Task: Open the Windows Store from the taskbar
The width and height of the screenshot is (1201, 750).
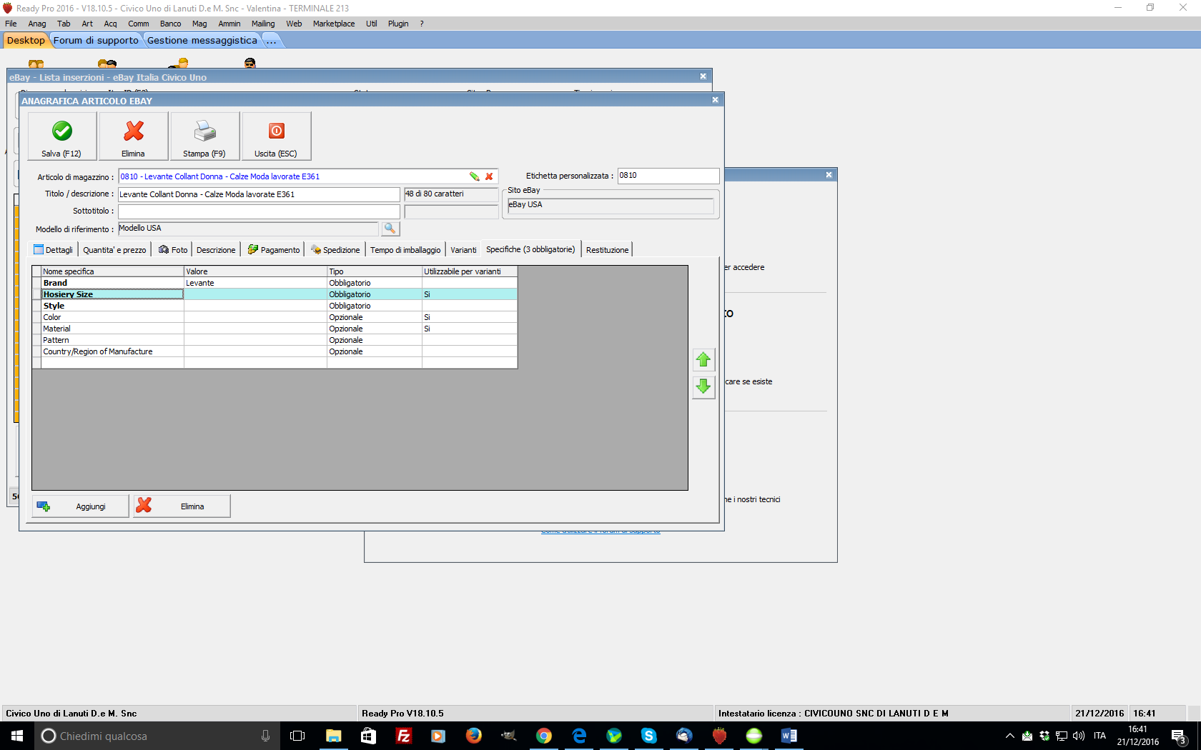Action: (x=369, y=736)
